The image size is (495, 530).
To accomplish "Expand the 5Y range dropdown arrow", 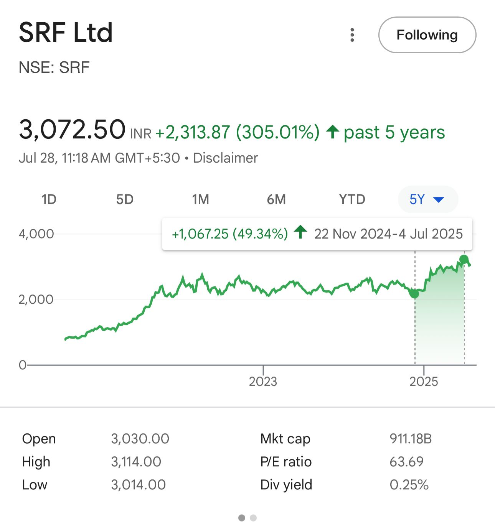I will pos(438,199).
